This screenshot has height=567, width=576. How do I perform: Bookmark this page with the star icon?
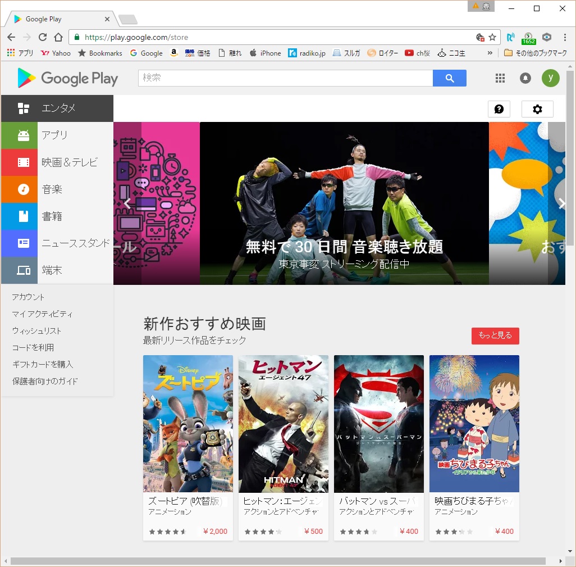[492, 37]
